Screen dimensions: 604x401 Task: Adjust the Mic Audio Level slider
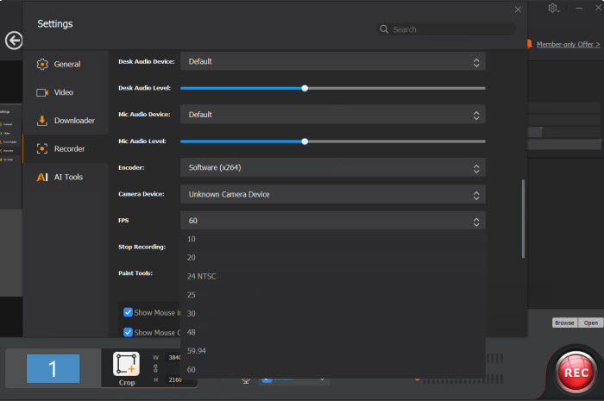tap(333, 141)
